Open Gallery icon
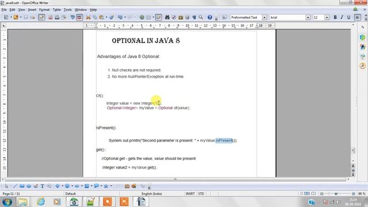Viewport: 368px width, 207px height. point(181,17)
